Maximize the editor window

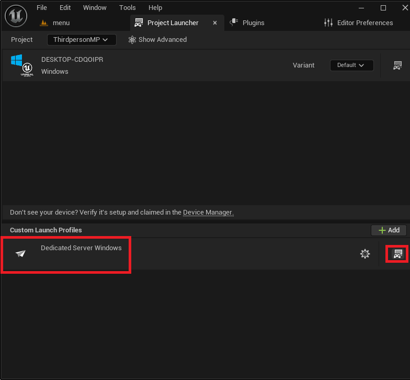(x=383, y=8)
